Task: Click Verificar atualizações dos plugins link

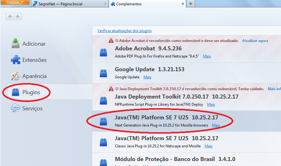Action: click(x=125, y=31)
